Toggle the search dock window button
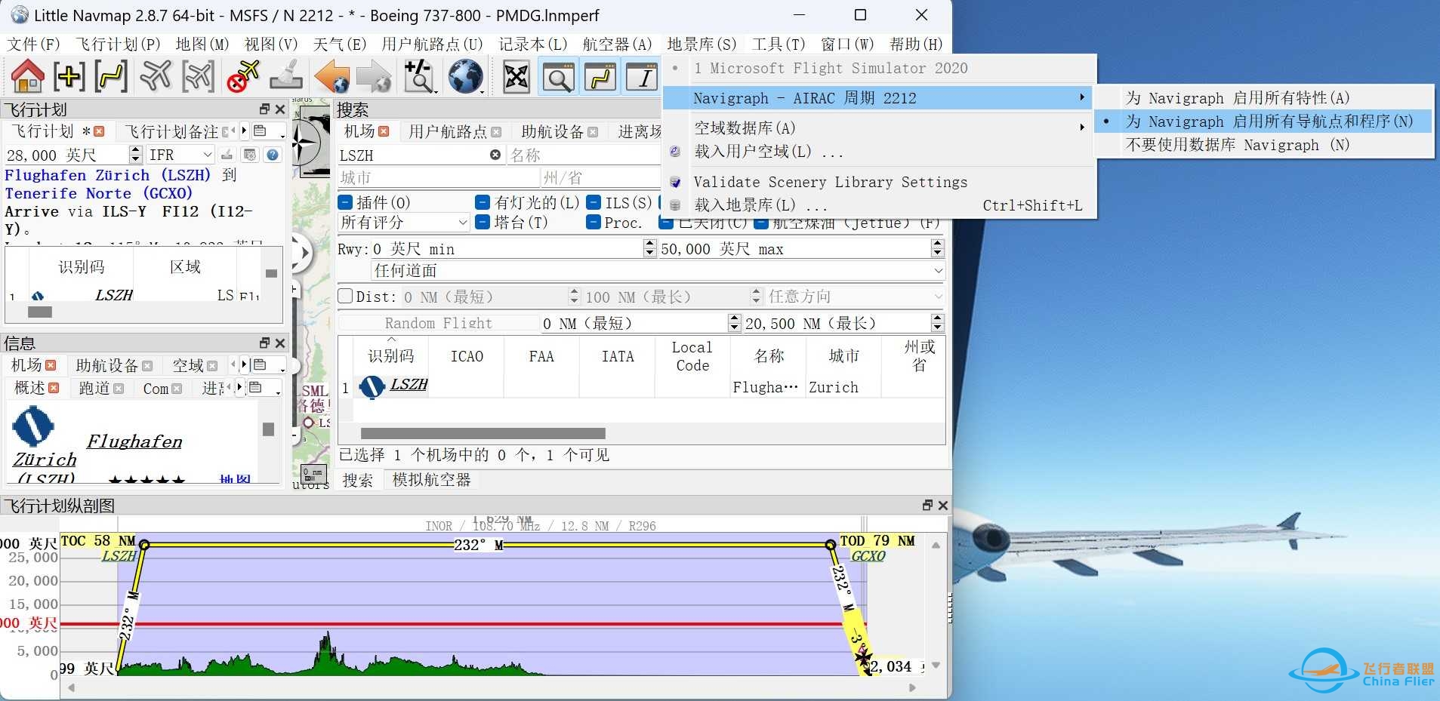This screenshot has width=1440, height=701. tap(559, 77)
